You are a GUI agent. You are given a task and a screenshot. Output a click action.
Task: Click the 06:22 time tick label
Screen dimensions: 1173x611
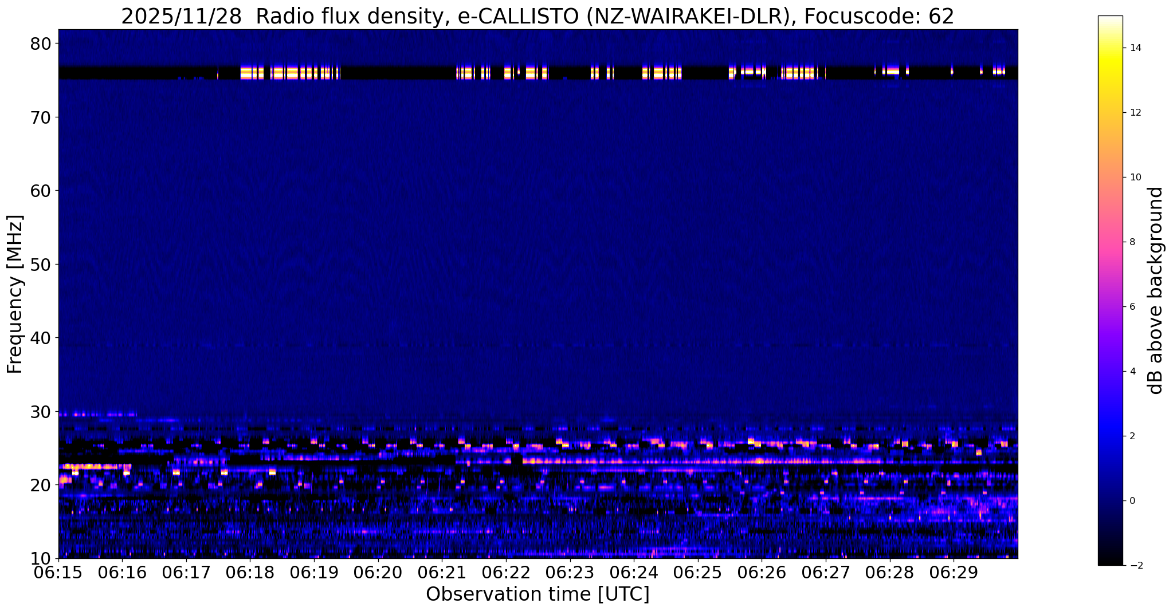(506, 572)
